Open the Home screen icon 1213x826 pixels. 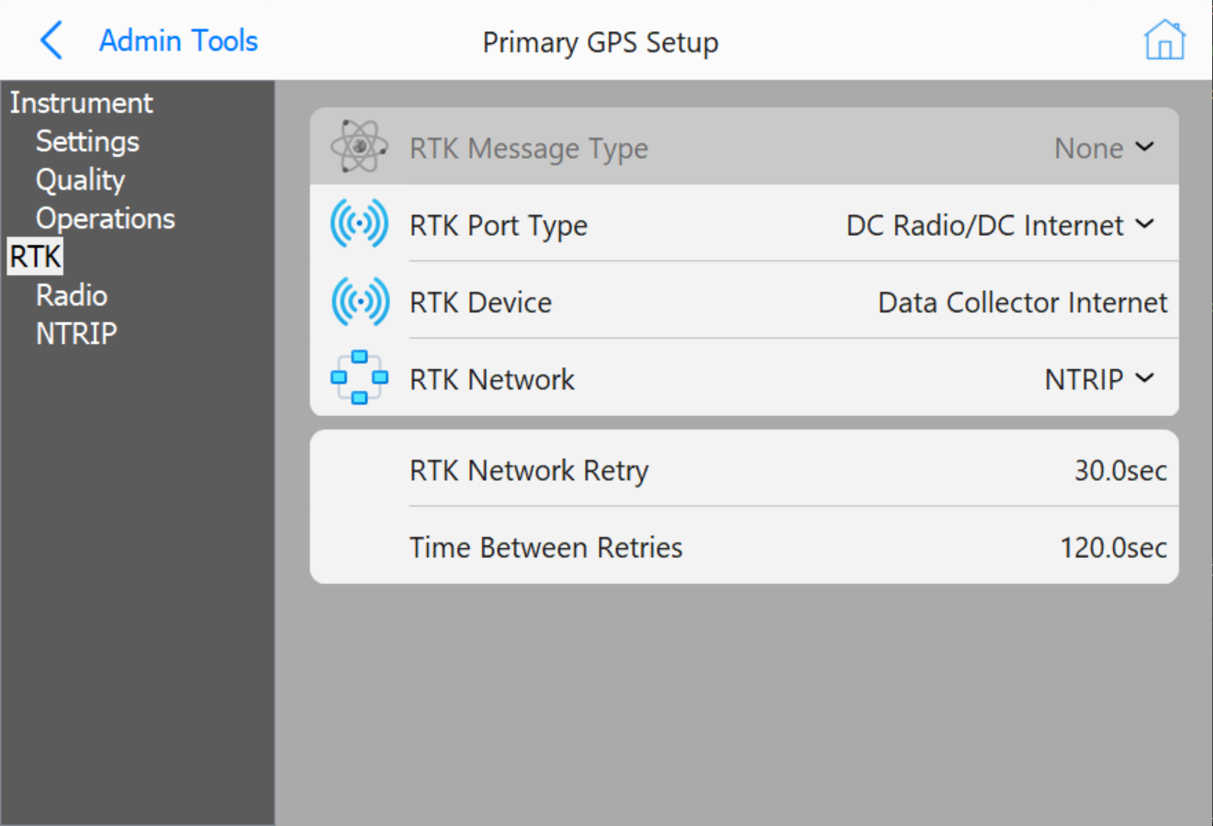pyautogui.click(x=1164, y=40)
